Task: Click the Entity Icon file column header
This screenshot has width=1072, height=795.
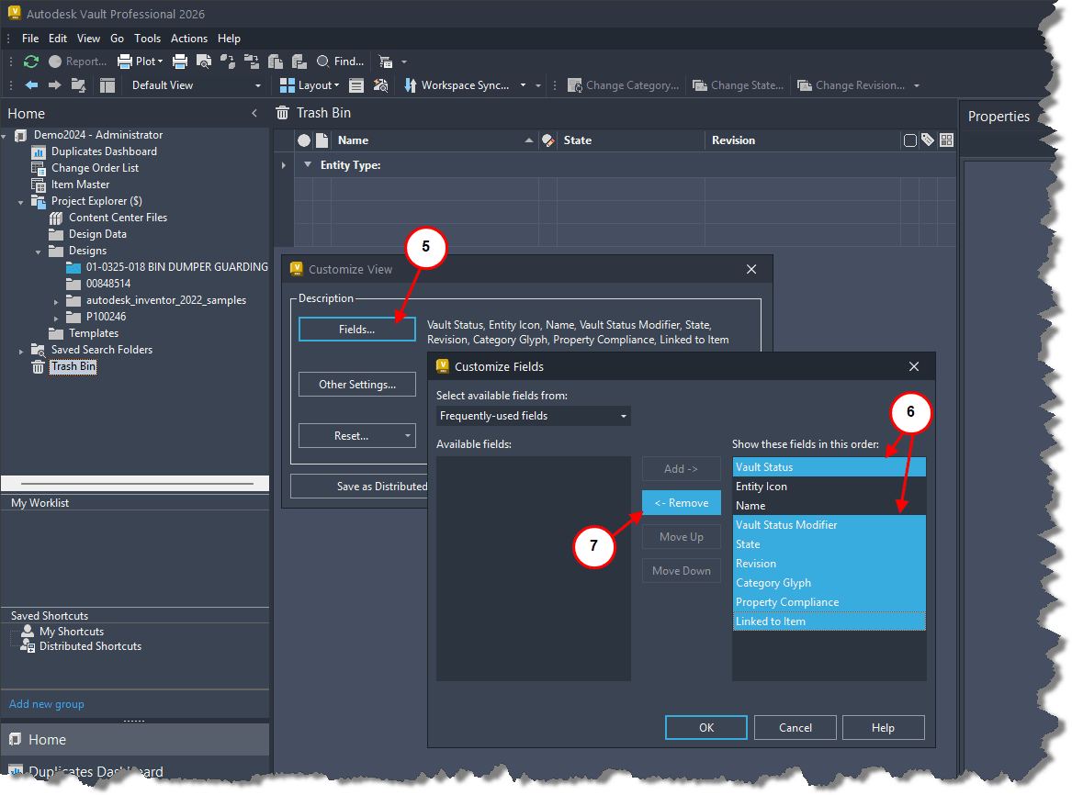Action: point(322,140)
